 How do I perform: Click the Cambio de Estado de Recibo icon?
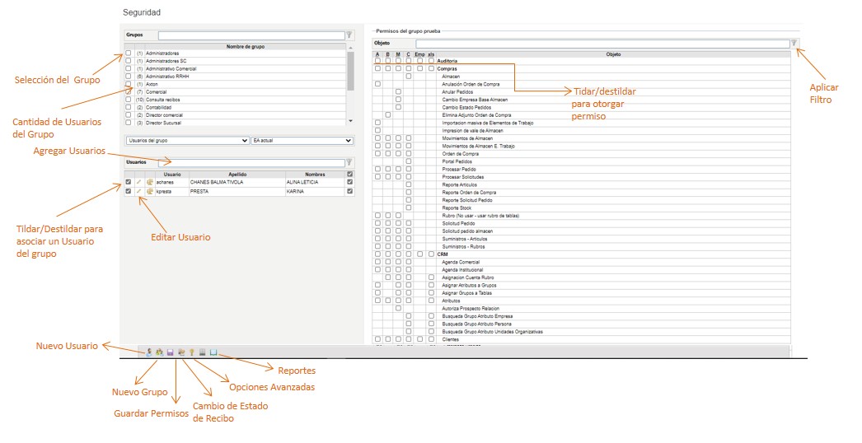click(180, 352)
